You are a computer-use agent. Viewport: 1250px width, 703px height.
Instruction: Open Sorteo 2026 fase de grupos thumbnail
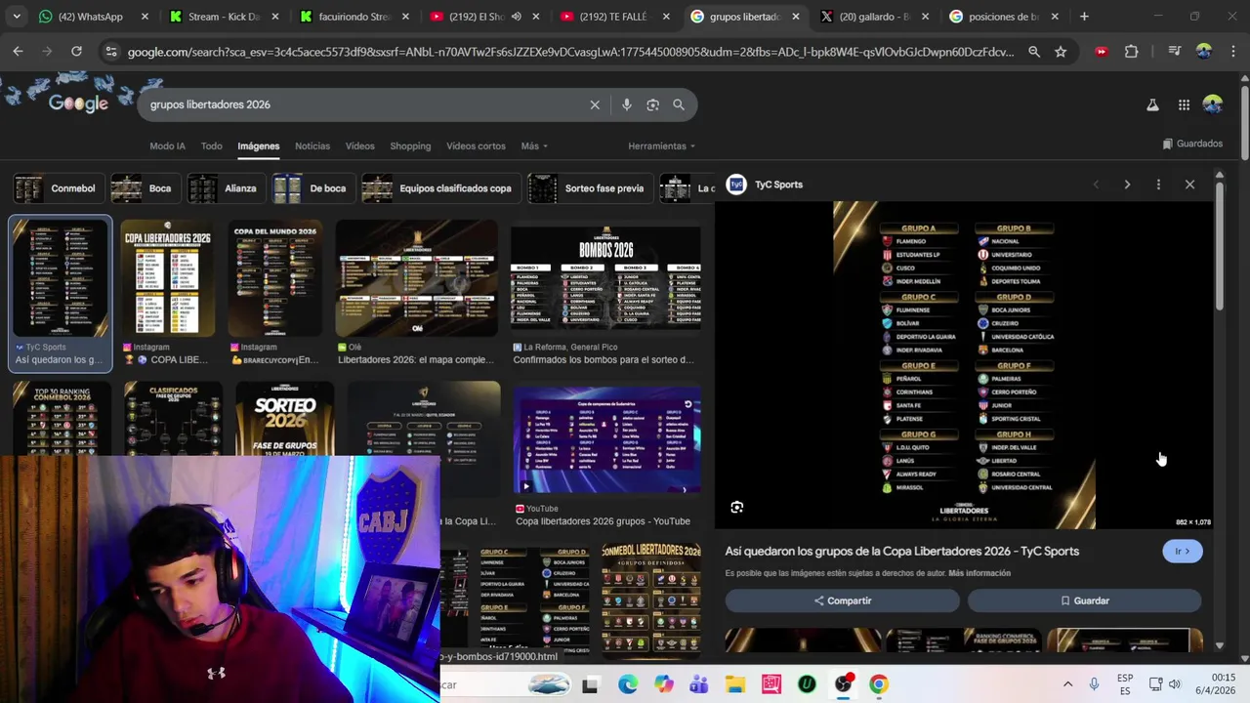(285, 420)
